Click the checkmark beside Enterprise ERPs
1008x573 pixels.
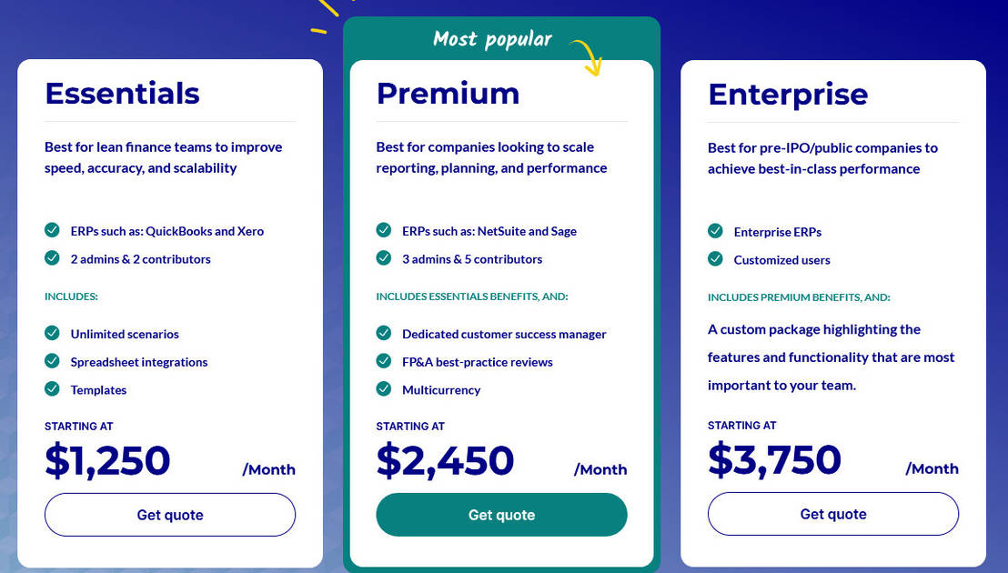point(715,232)
